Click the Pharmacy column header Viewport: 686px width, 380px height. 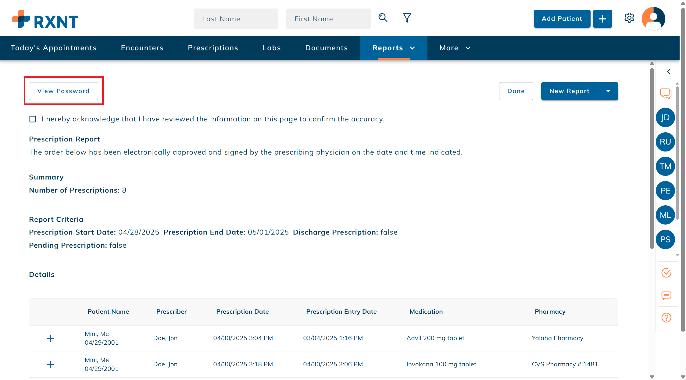point(550,312)
